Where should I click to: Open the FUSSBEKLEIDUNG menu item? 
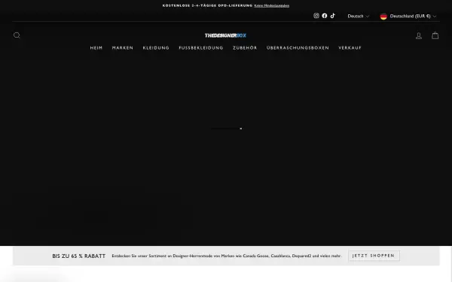click(x=201, y=48)
